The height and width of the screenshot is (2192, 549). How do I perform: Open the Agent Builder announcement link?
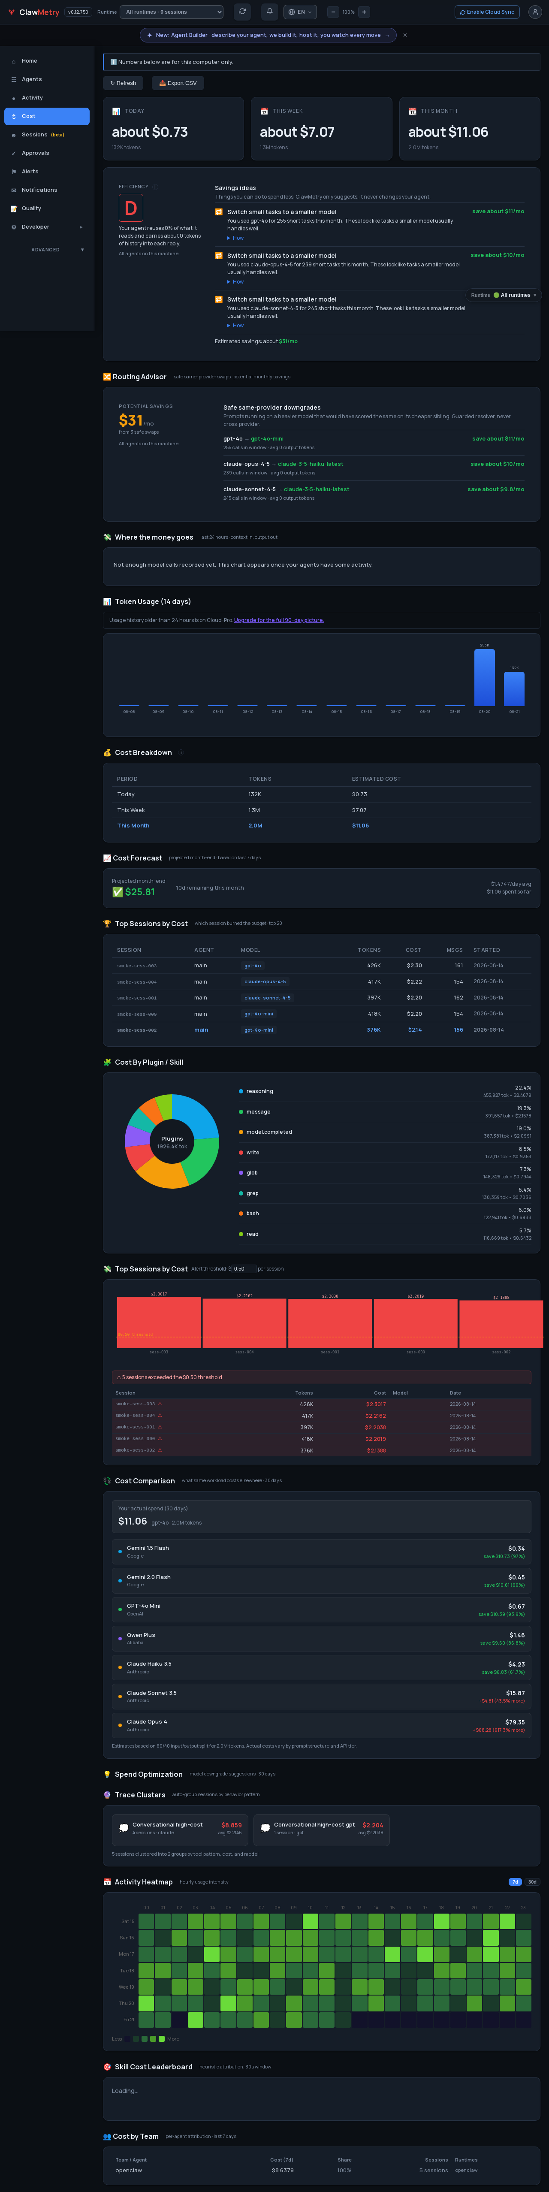tap(267, 36)
